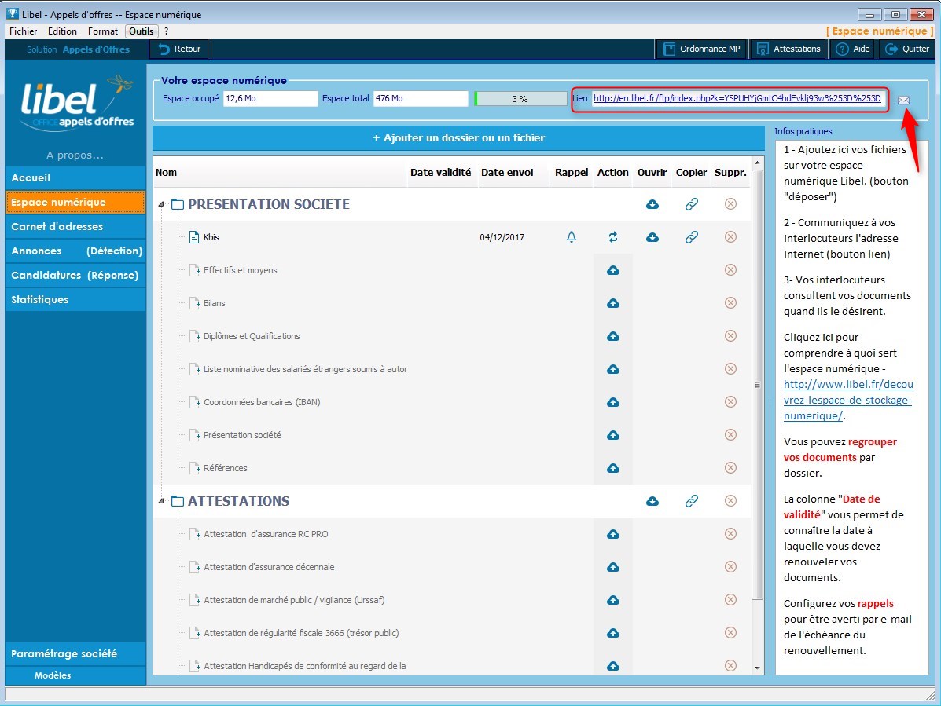Viewport: 941px width, 706px height.
Task: Open the Fichier menu
Action: [x=24, y=31]
